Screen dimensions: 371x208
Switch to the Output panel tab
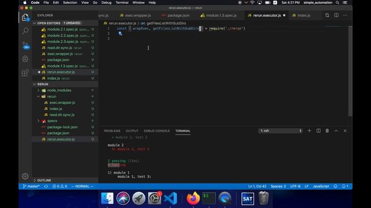click(x=132, y=131)
